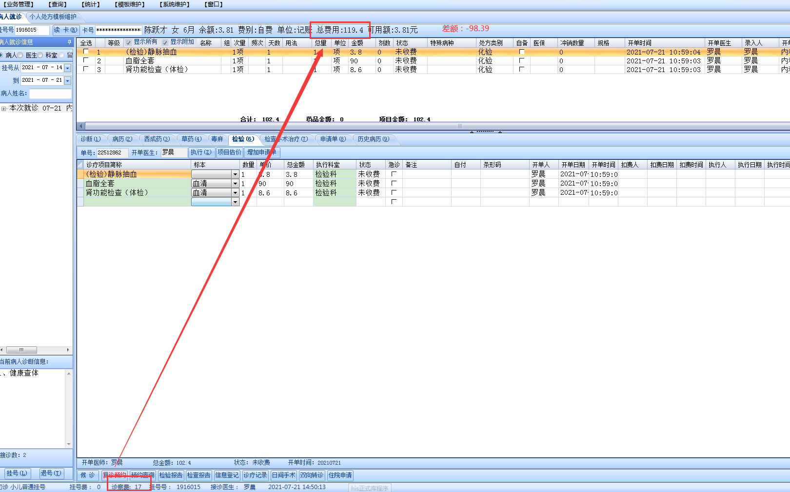Expand the 本次就诊 07-21 tree node
The height and width of the screenshot is (492, 790).
(x=4, y=109)
